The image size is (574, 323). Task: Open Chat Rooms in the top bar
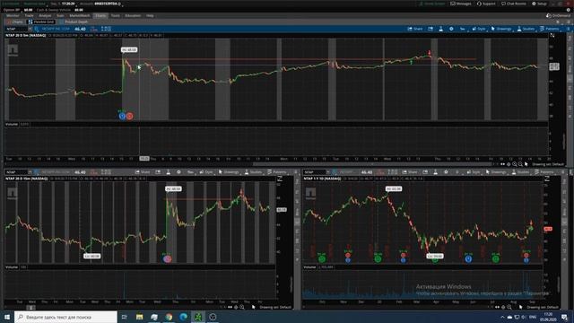514,4
